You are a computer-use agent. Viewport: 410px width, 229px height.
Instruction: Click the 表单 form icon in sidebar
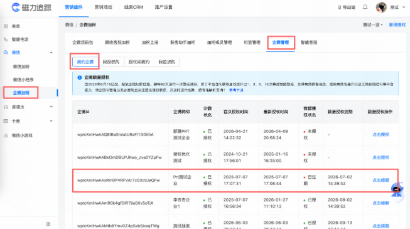tap(6, 26)
